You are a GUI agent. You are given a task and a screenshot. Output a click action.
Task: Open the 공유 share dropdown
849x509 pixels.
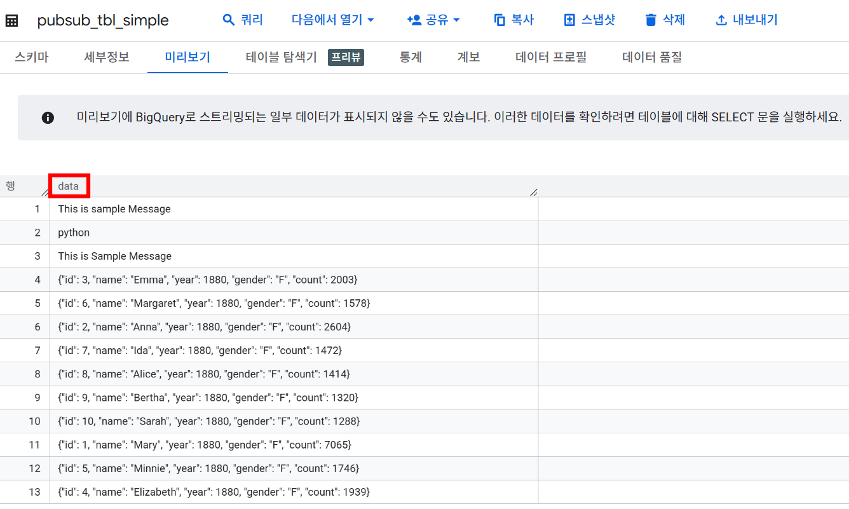coord(433,20)
